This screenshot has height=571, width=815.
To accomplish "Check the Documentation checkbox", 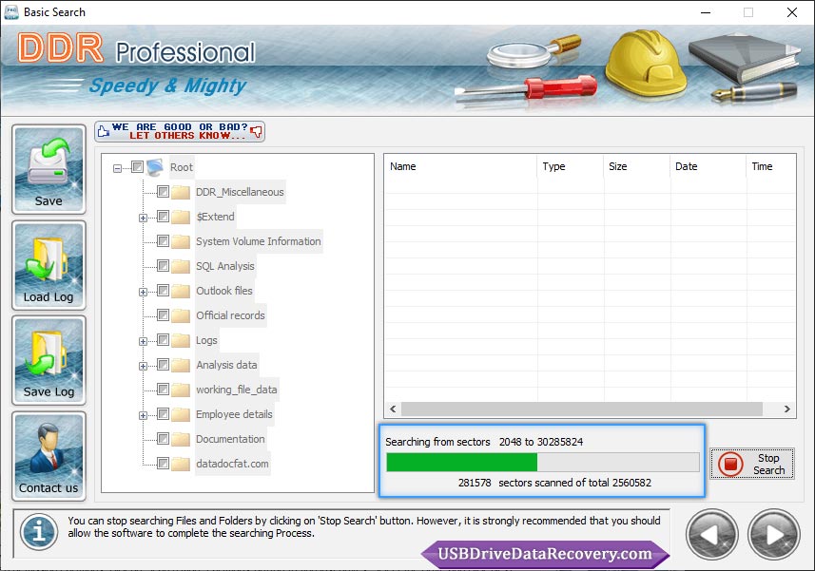I will tap(163, 439).
